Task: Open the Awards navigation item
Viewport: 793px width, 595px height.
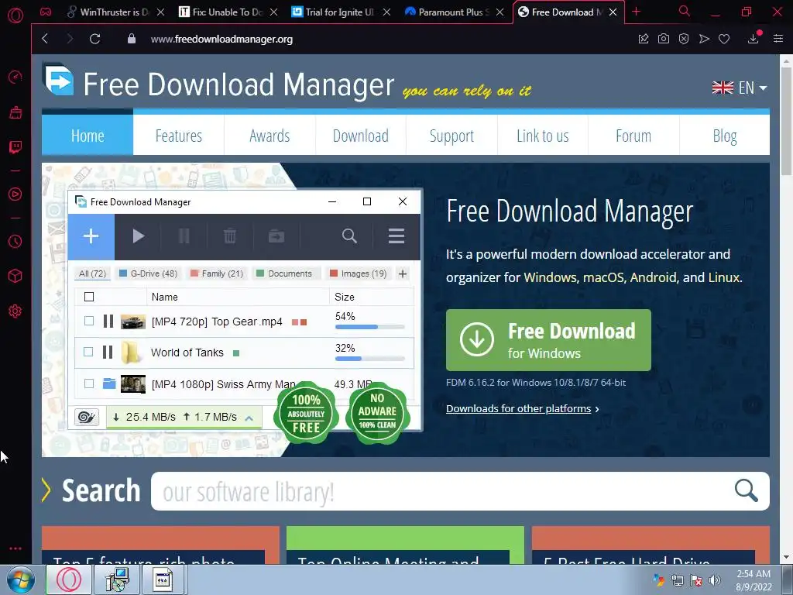Action: point(269,136)
